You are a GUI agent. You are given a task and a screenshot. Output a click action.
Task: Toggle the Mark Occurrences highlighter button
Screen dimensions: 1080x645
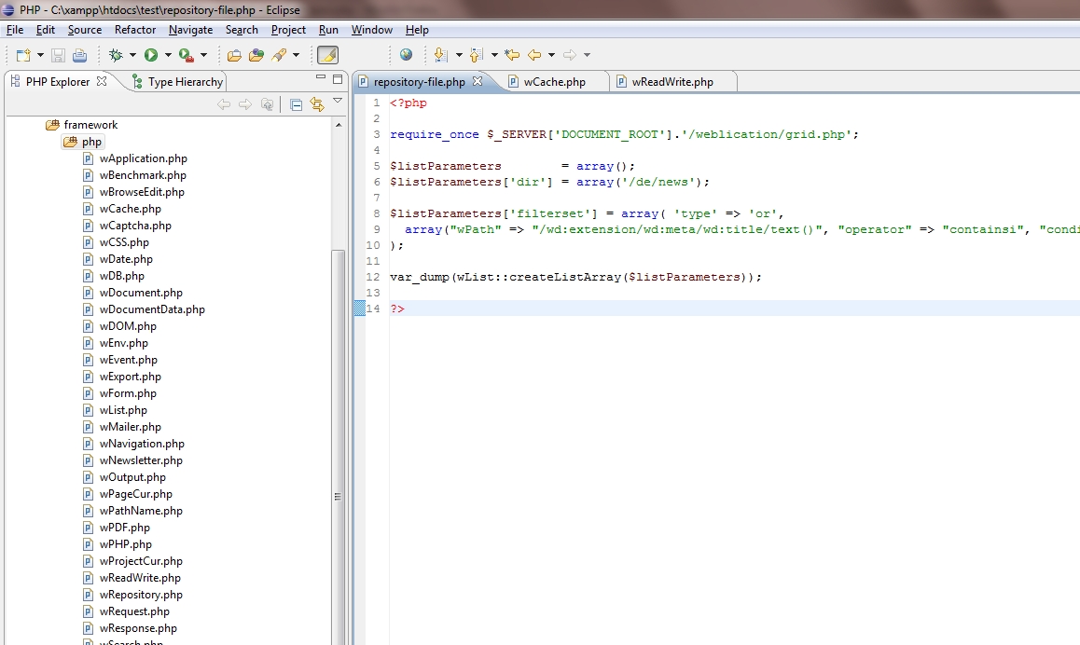click(x=328, y=55)
